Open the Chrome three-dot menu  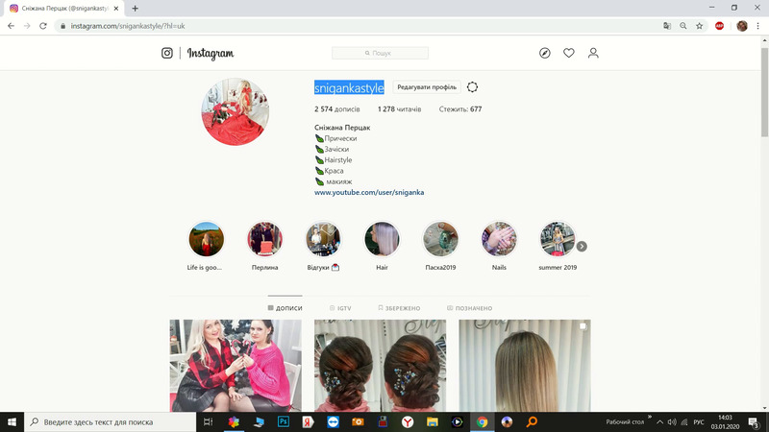[758, 26]
